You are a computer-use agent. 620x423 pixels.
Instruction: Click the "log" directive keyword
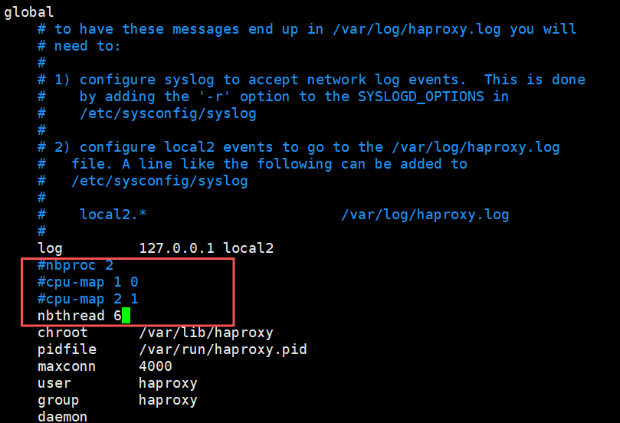(50, 249)
